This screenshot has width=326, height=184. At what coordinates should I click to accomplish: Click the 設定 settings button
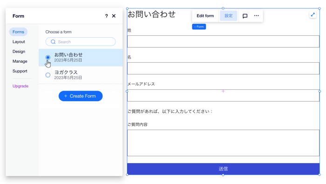(228, 16)
